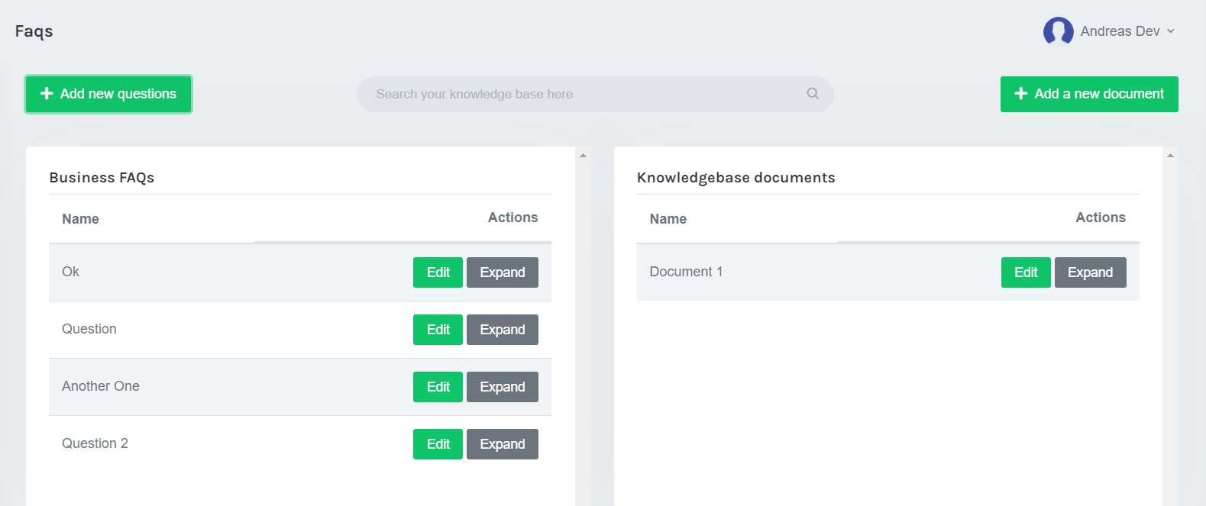Click the search magnifier icon
This screenshot has width=1206, height=506.
point(813,93)
